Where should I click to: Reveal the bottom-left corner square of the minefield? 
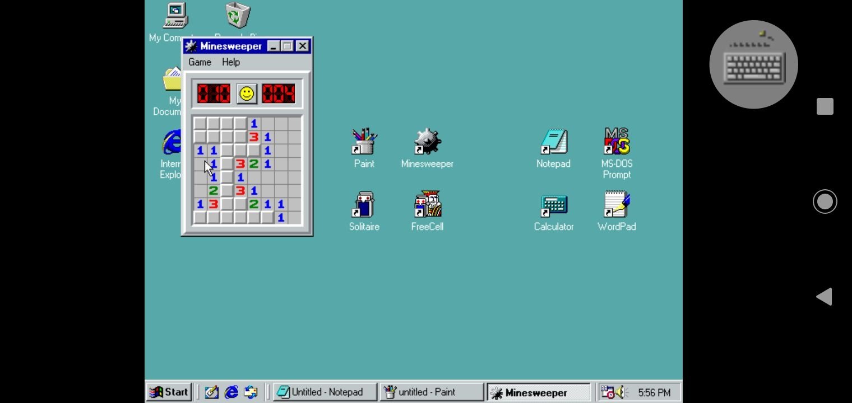[x=200, y=218]
